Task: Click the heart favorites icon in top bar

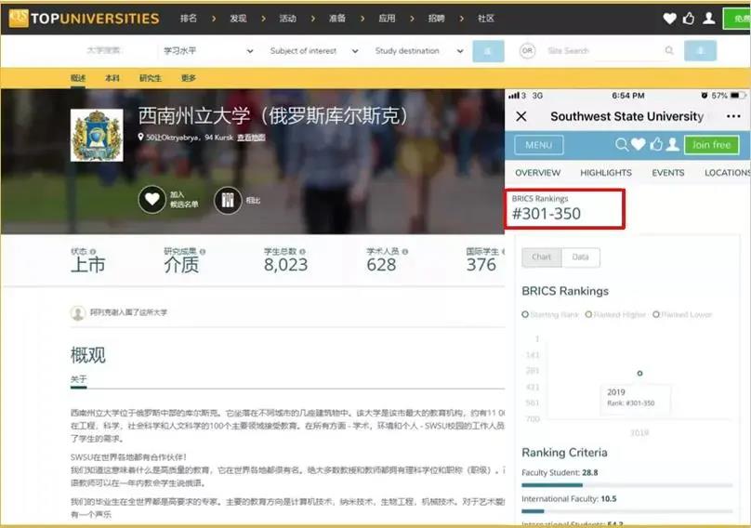Action: (x=669, y=18)
